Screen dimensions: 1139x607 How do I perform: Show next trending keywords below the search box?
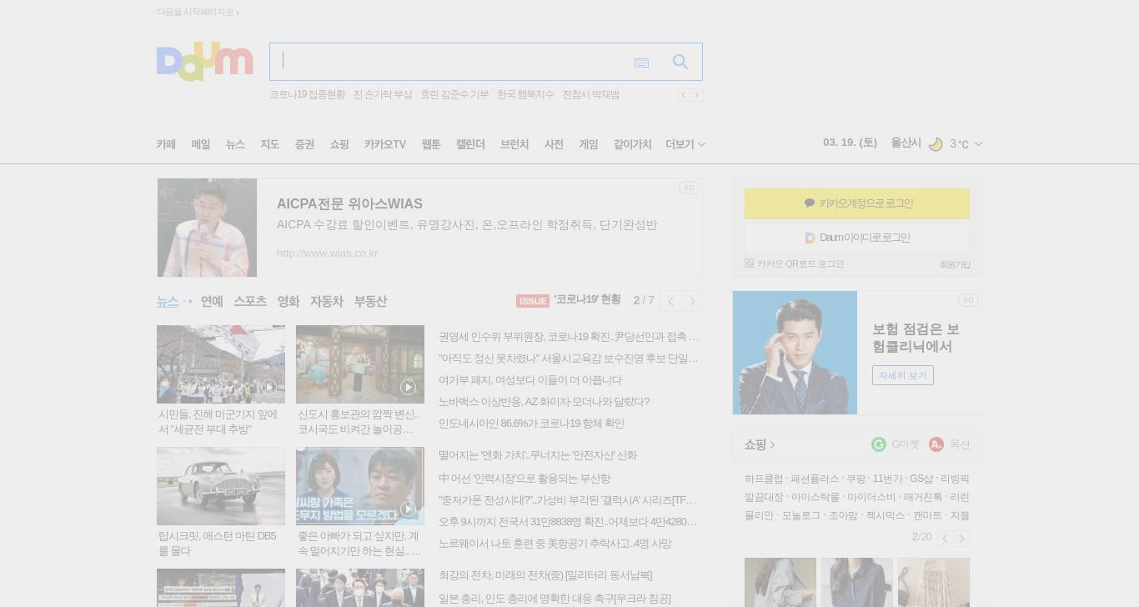pyautogui.click(x=696, y=95)
